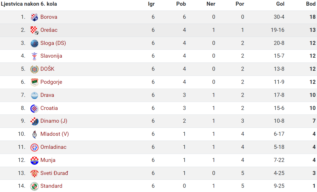This screenshot has width=317, height=192.
Task: Click the DOŠK laurel crest icon
Action: click(x=34, y=69)
